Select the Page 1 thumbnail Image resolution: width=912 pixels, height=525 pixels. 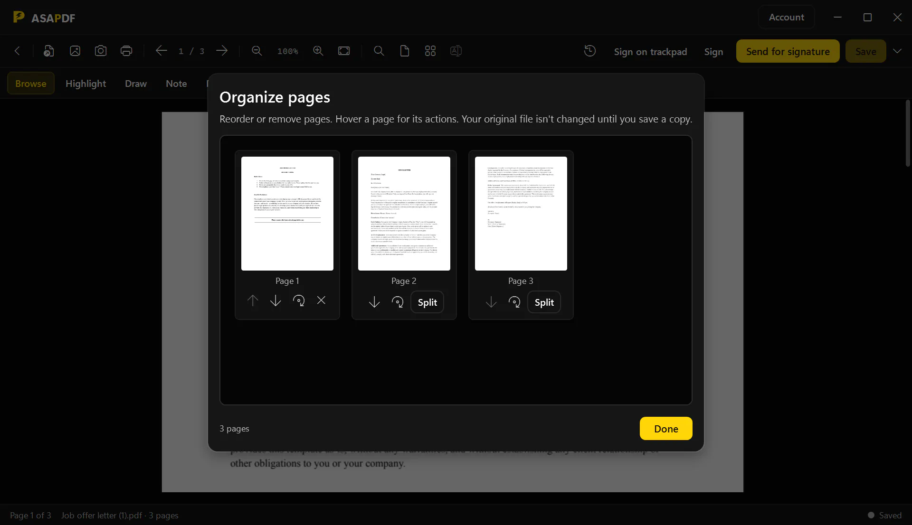tap(287, 214)
